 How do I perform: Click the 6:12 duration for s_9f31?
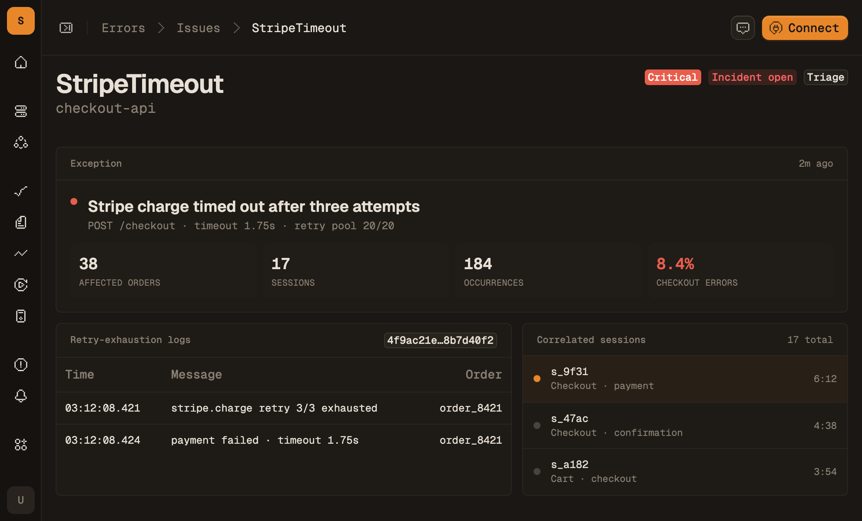click(825, 379)
